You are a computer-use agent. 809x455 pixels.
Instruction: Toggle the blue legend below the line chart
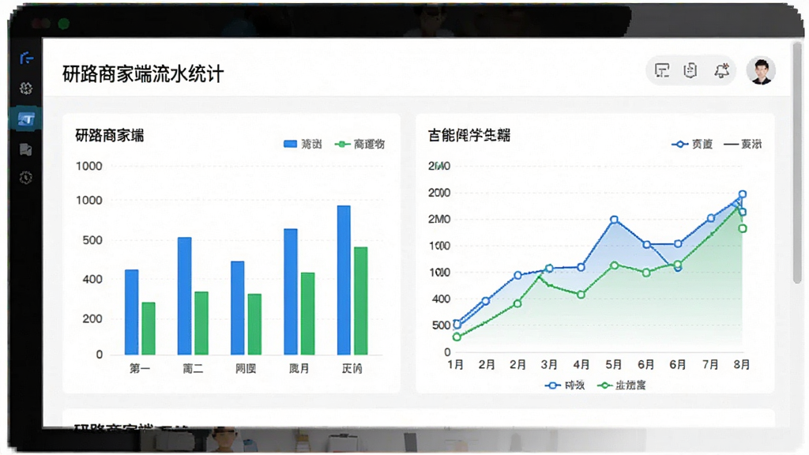click(x=564, y=385)
